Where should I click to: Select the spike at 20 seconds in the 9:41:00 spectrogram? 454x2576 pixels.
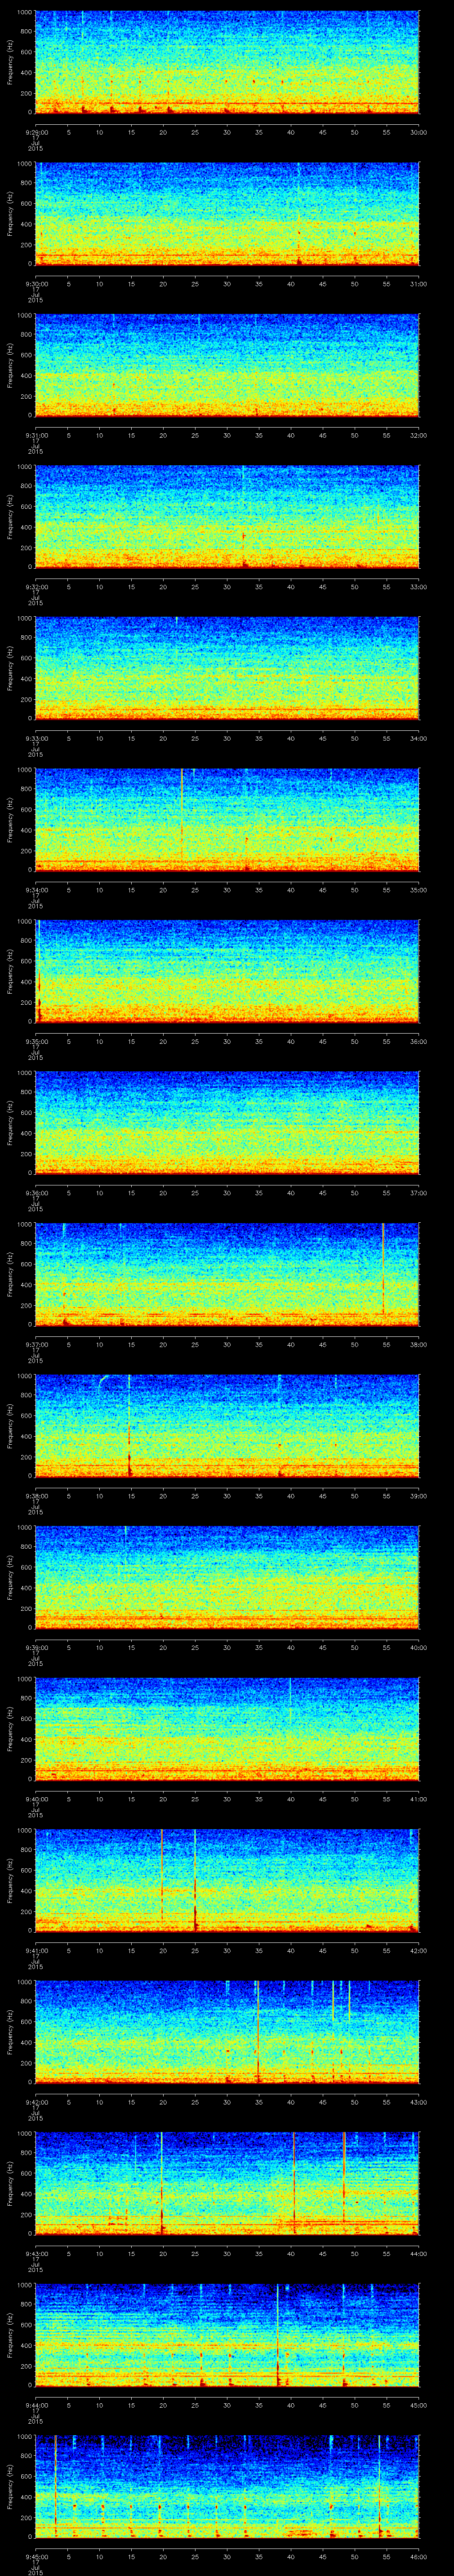point(162,1875)
